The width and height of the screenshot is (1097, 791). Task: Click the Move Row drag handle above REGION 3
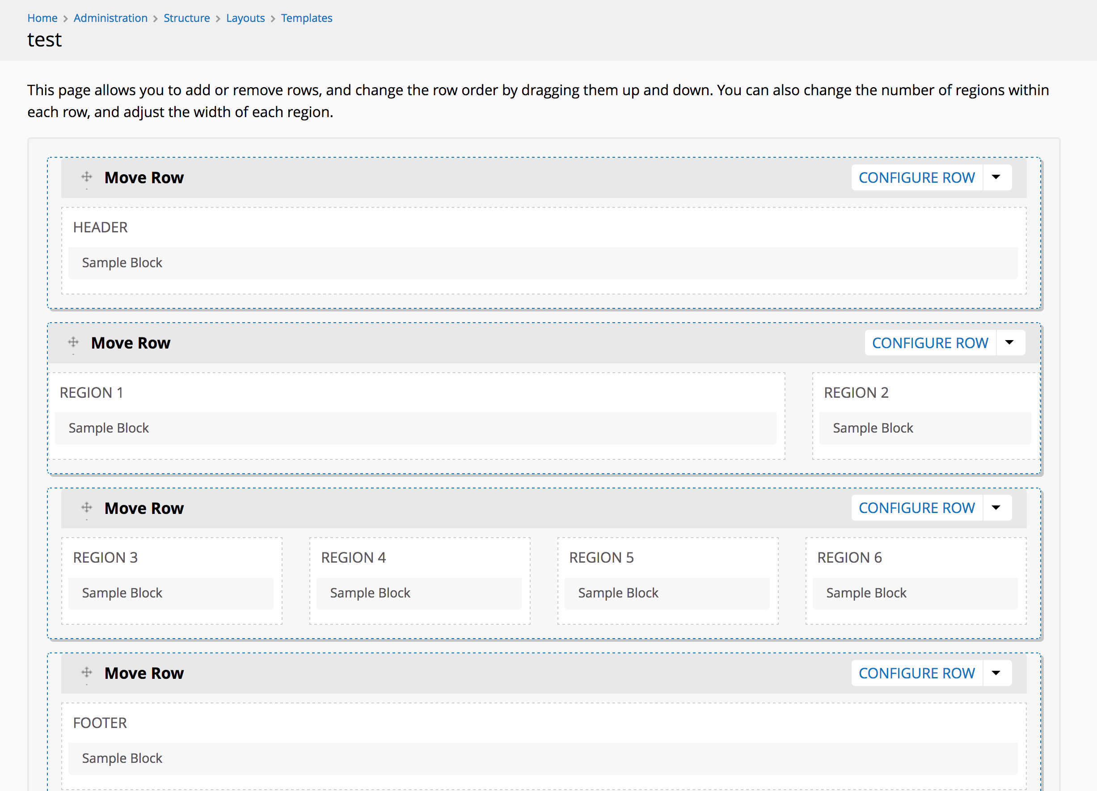coord(87,508)
